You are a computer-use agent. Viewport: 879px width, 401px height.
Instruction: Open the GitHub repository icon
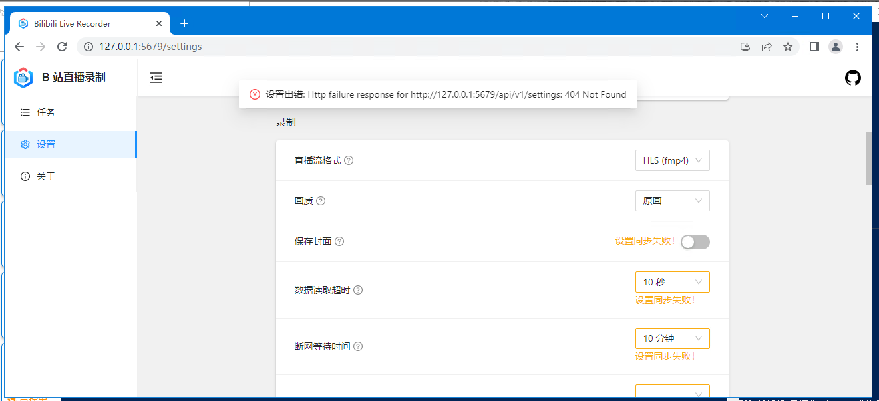853,78
